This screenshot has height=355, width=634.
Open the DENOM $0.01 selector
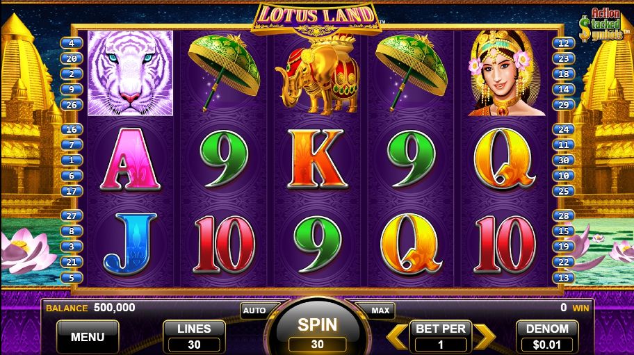(547, 337)
